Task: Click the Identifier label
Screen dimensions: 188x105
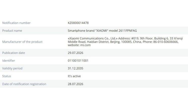Action: tap(9, 60)
